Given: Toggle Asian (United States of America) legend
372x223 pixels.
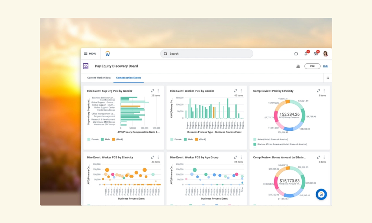Looking at the screenshot, I should tap(271, 139).
